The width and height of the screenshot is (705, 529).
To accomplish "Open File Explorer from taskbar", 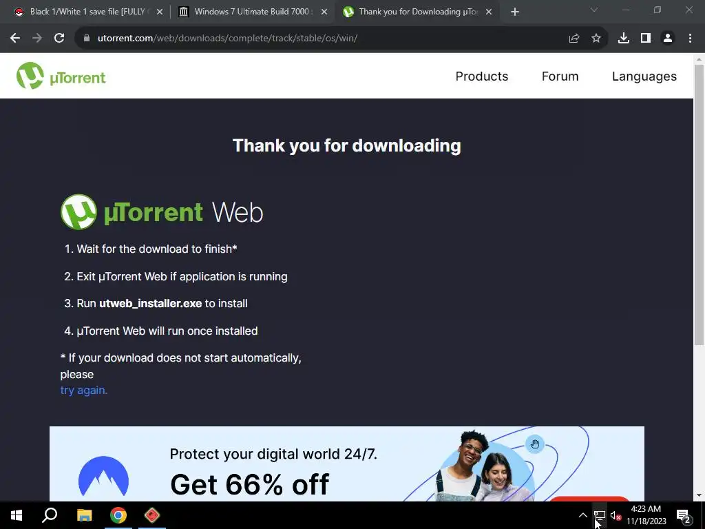I will 84,515.
